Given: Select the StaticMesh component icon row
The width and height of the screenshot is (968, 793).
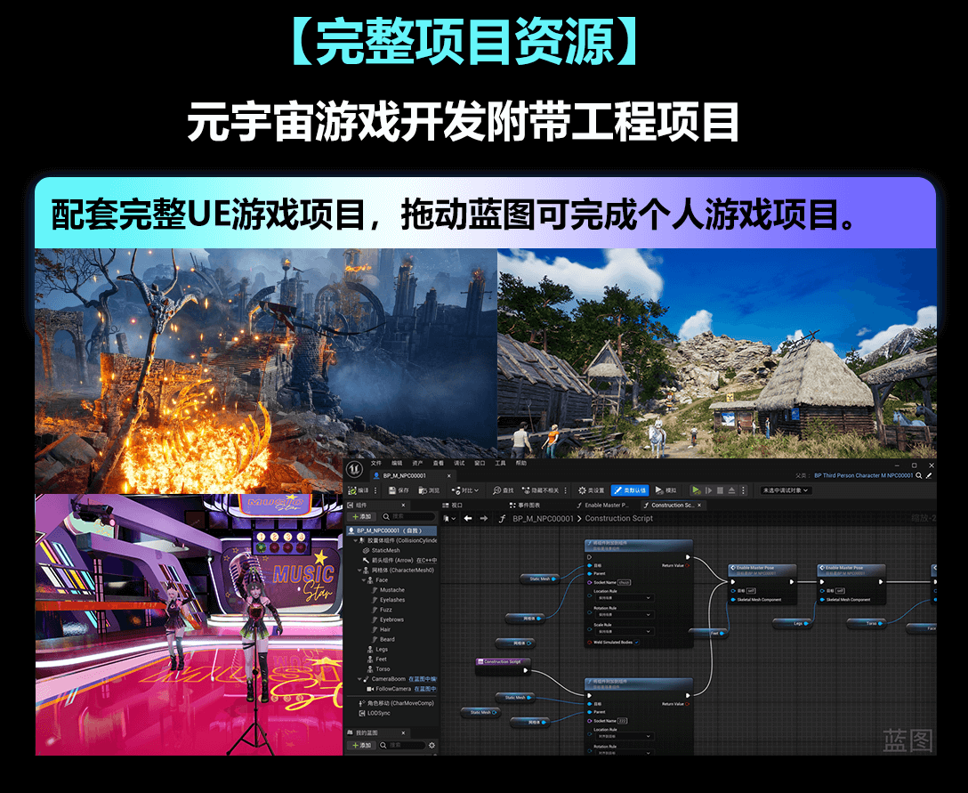Looking at the screenshot, I should pos(382,550).
